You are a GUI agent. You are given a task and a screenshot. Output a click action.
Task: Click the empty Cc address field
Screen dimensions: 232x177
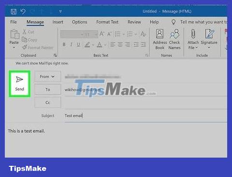[145, 103]
